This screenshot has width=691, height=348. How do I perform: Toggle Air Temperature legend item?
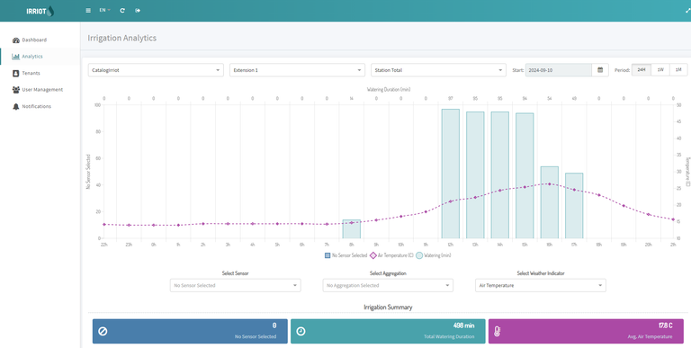click(x=391, y=255)
